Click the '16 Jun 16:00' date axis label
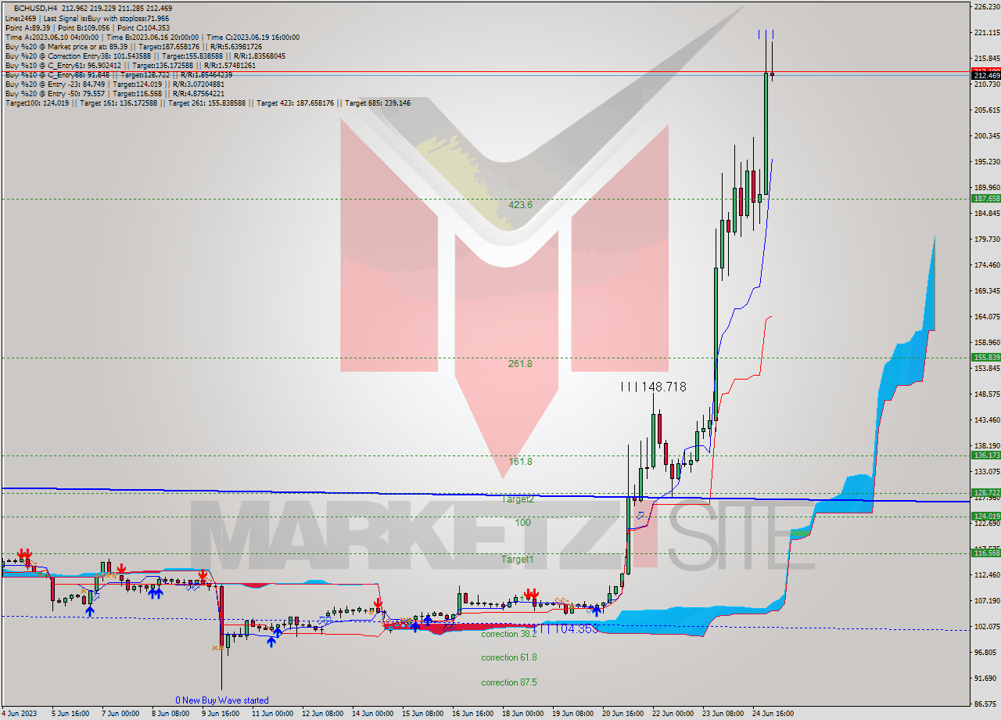The width and height of the screenshot is (1001, 720). [x=473, y=714]
